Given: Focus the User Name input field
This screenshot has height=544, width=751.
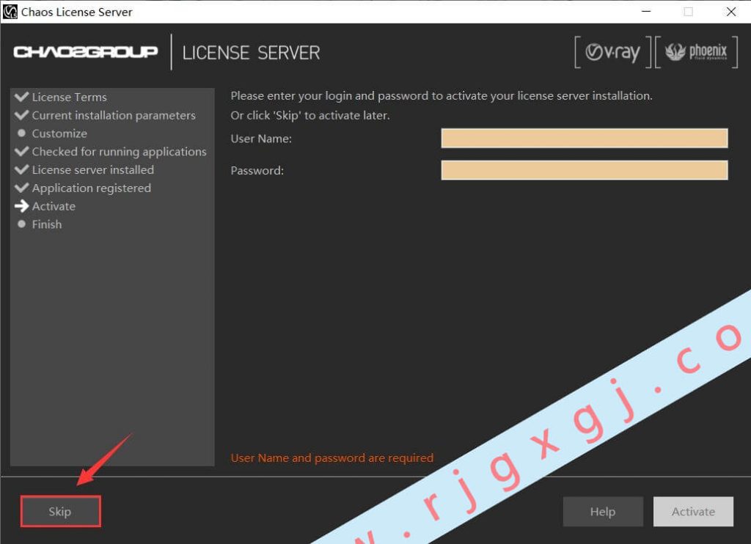Looking at the screenshot, I should point(585,138).
